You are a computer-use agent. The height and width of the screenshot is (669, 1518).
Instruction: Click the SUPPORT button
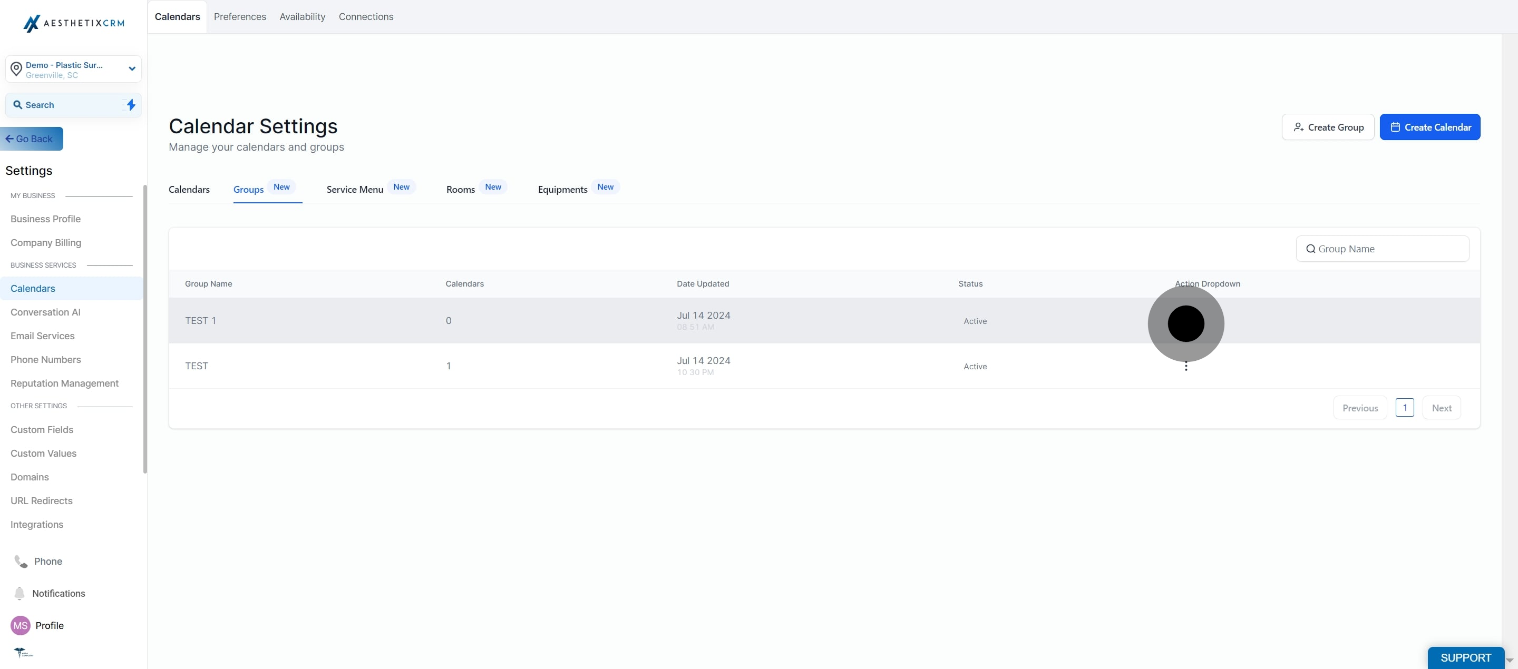click(1465, 658)
